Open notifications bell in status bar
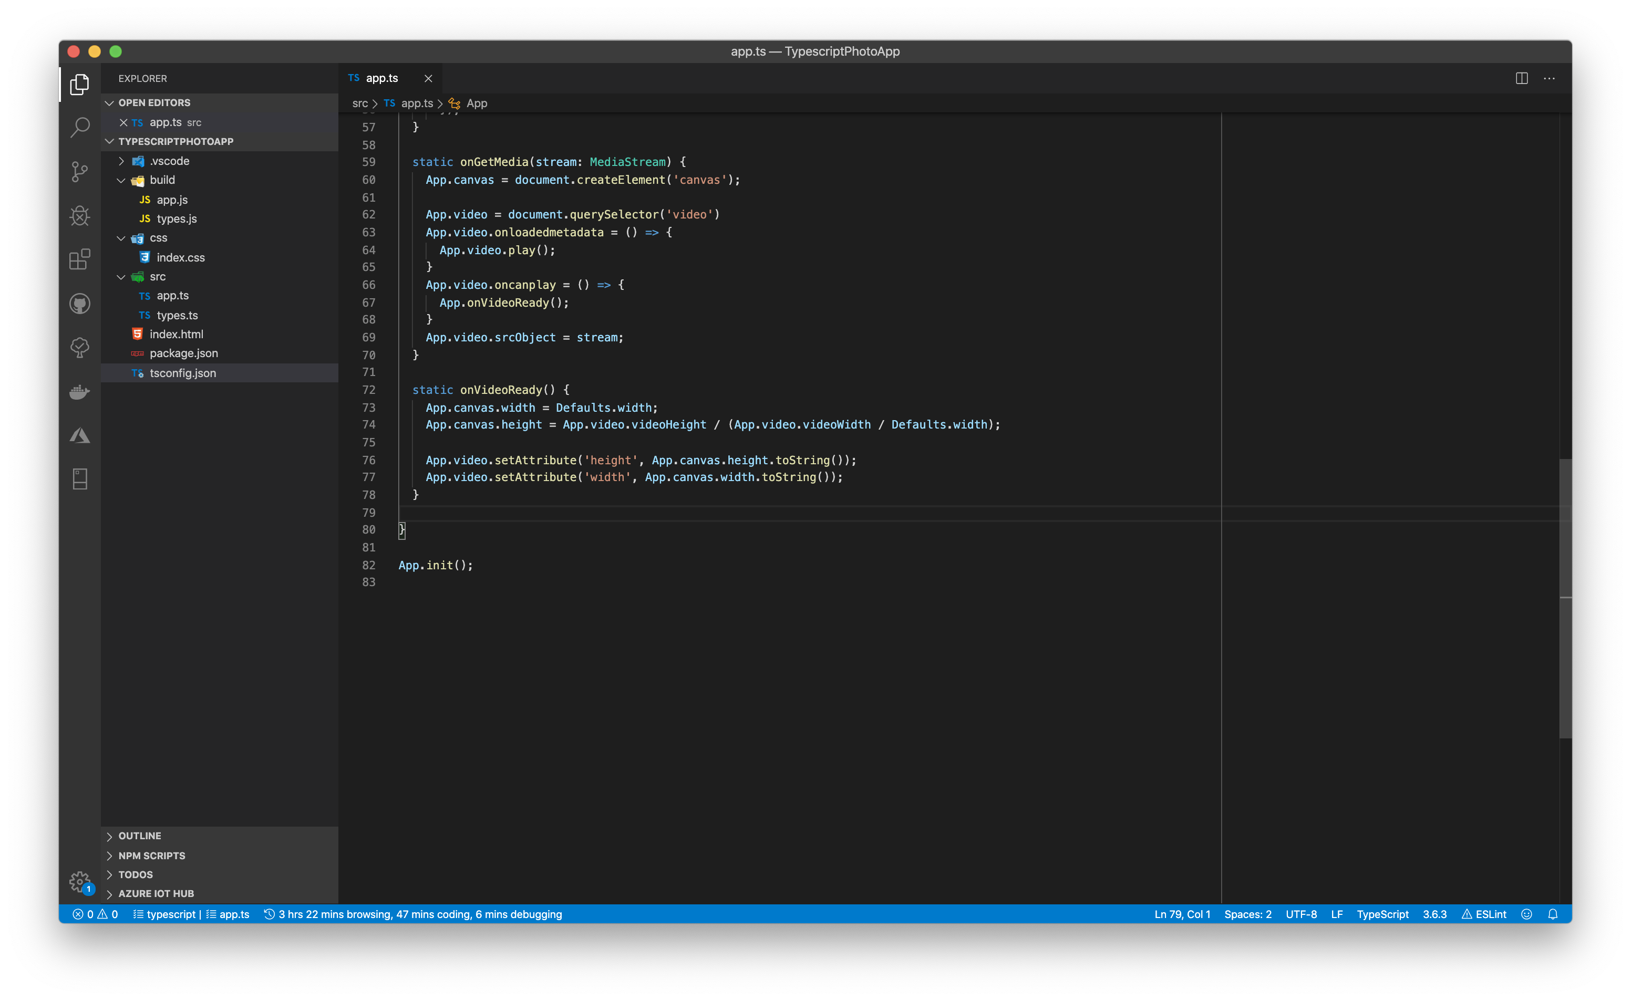The width and height of the screenshot is (1631, 1001). [1553, 914]
